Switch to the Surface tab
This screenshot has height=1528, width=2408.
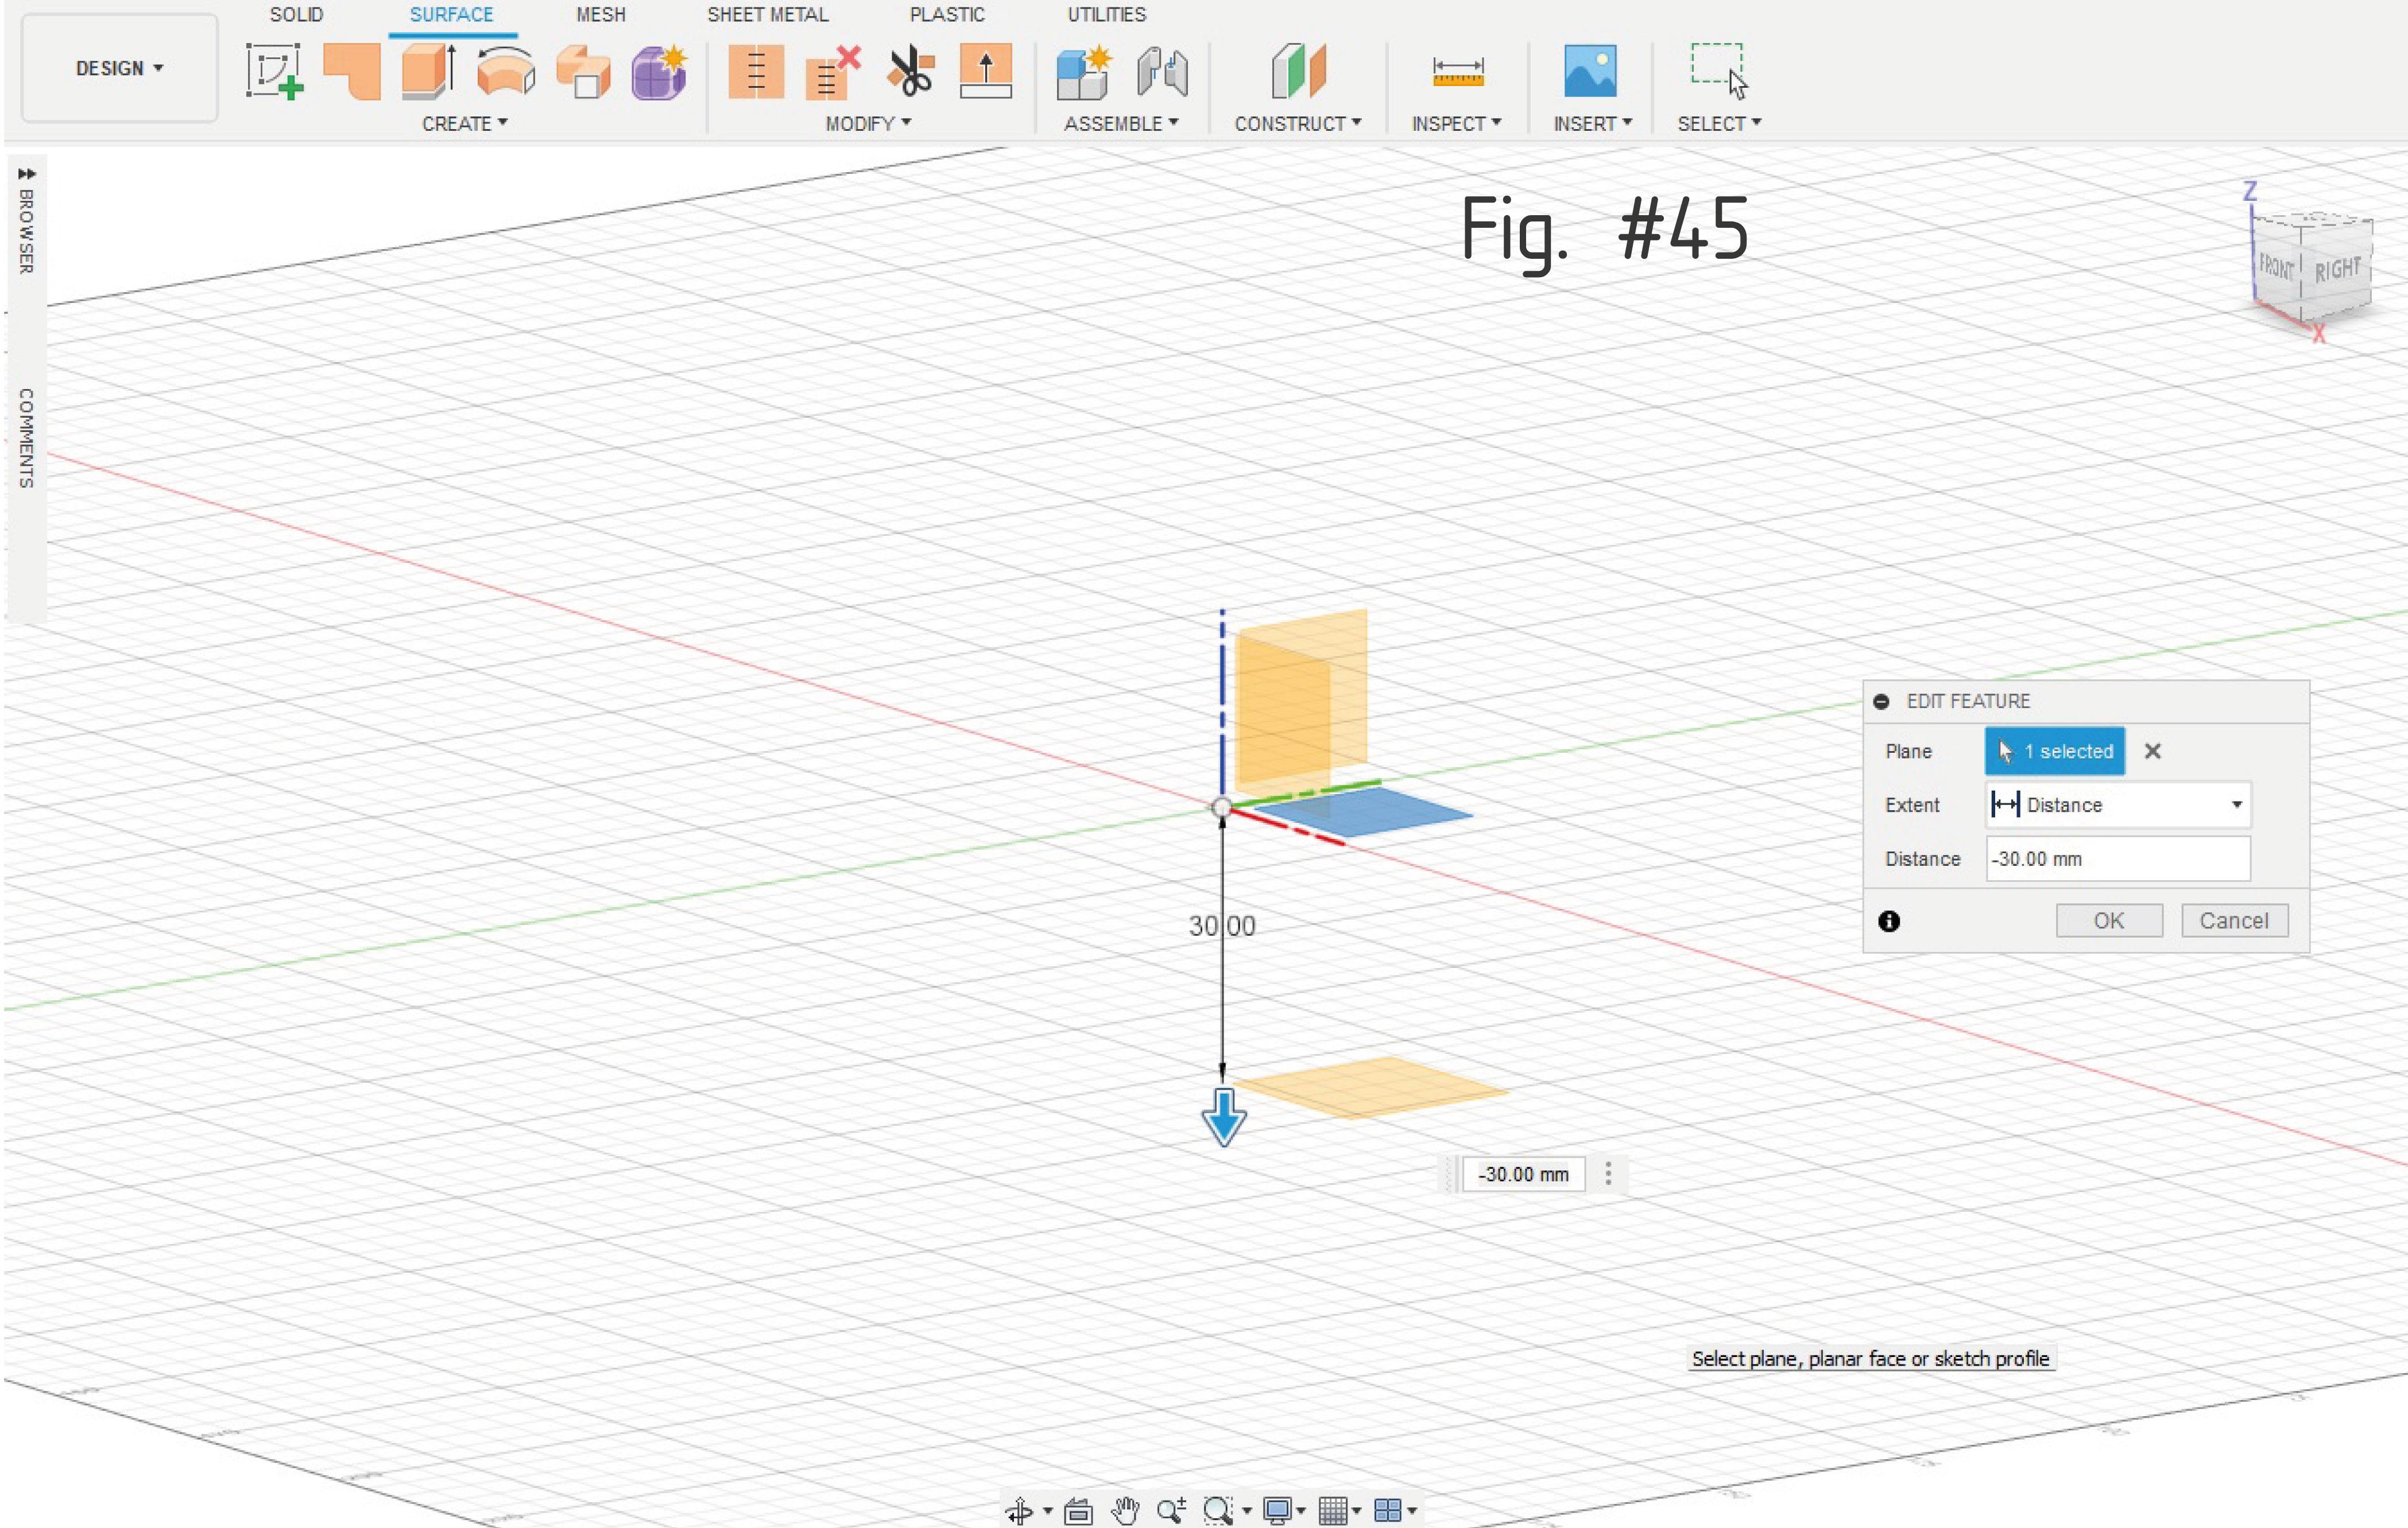(452, 15)
